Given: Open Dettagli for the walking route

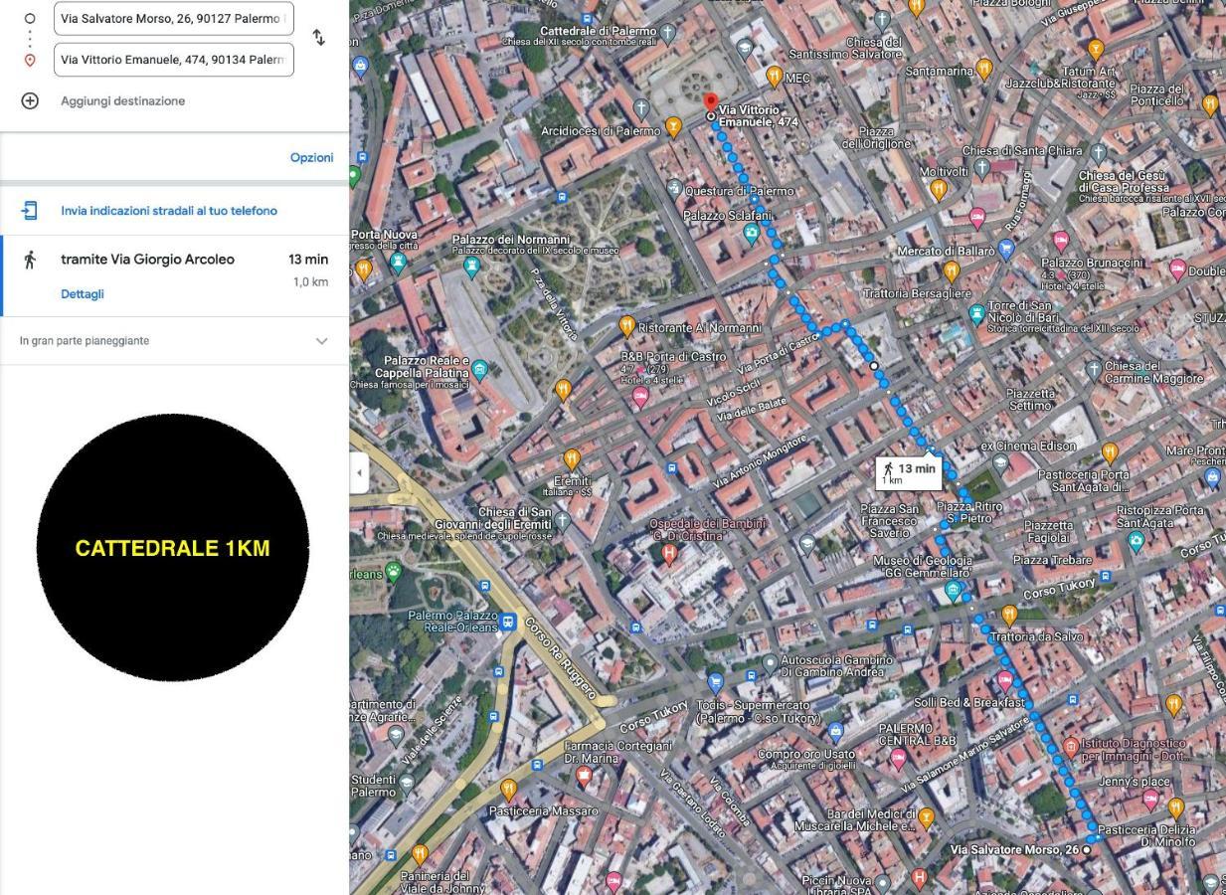Looking at the screenshot, I should coord(83,293).
